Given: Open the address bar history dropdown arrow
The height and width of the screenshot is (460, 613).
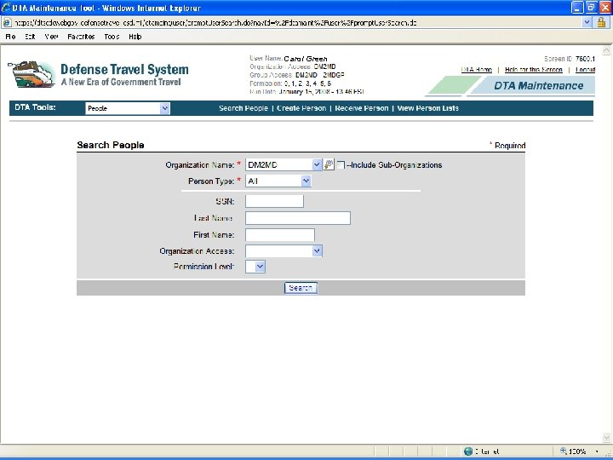Looking at the screenshot, I should (x=587, y=23).
